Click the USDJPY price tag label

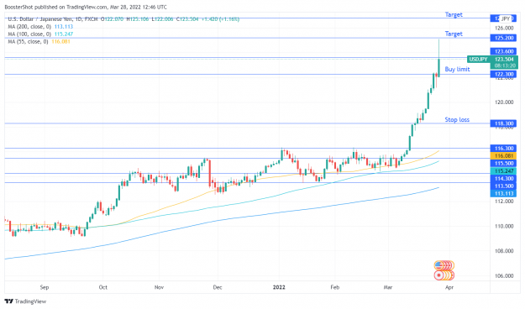478,60
